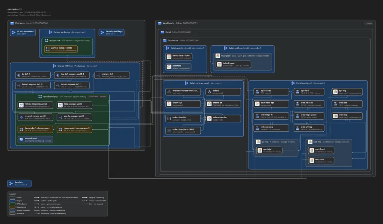Screen dimensions: 383x224
Task: Click the Platform folder icon
Action: [x=12, y=23]
